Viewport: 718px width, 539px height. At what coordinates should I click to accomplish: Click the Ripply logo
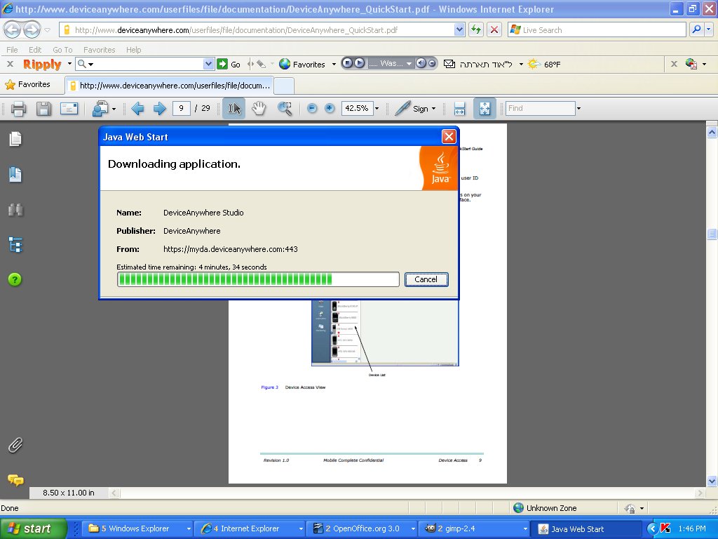coord(42,64)
